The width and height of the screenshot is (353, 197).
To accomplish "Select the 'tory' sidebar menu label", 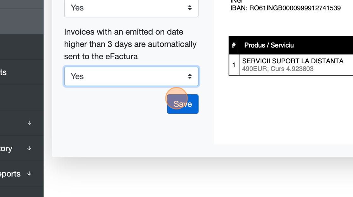I will (6, 148).
